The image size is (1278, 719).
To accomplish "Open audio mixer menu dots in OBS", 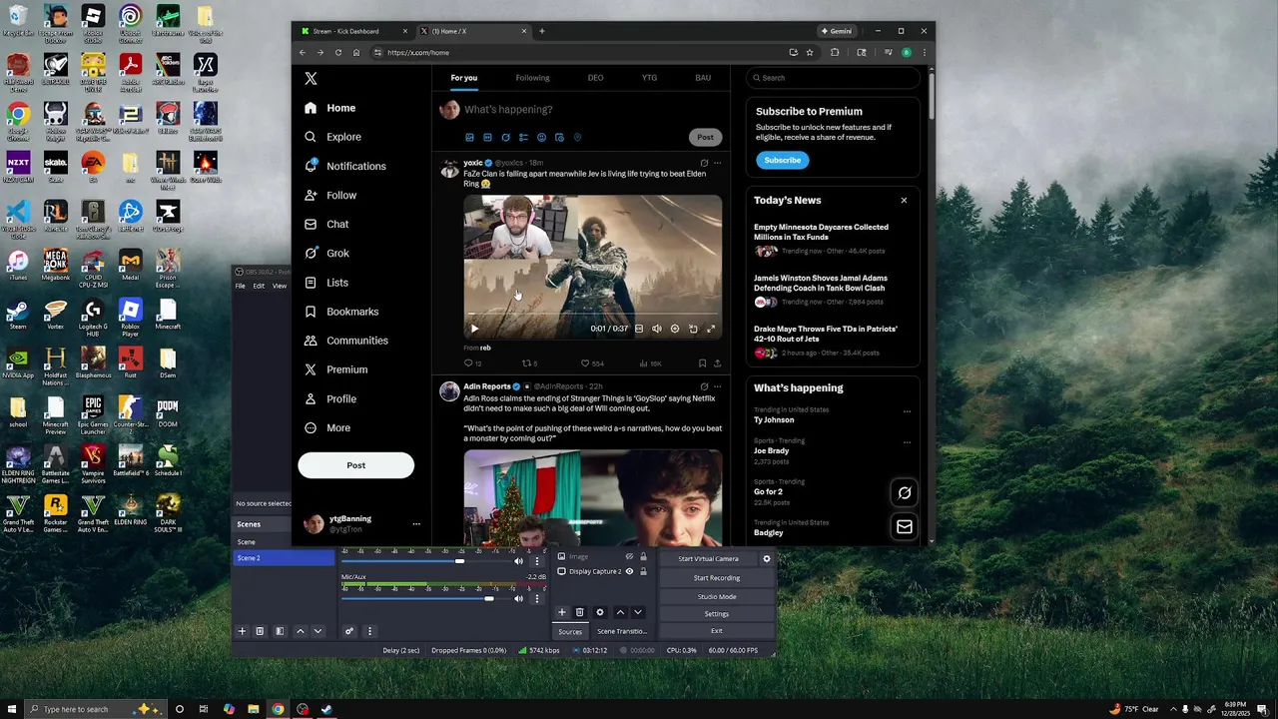I will (x=369, y=631).
